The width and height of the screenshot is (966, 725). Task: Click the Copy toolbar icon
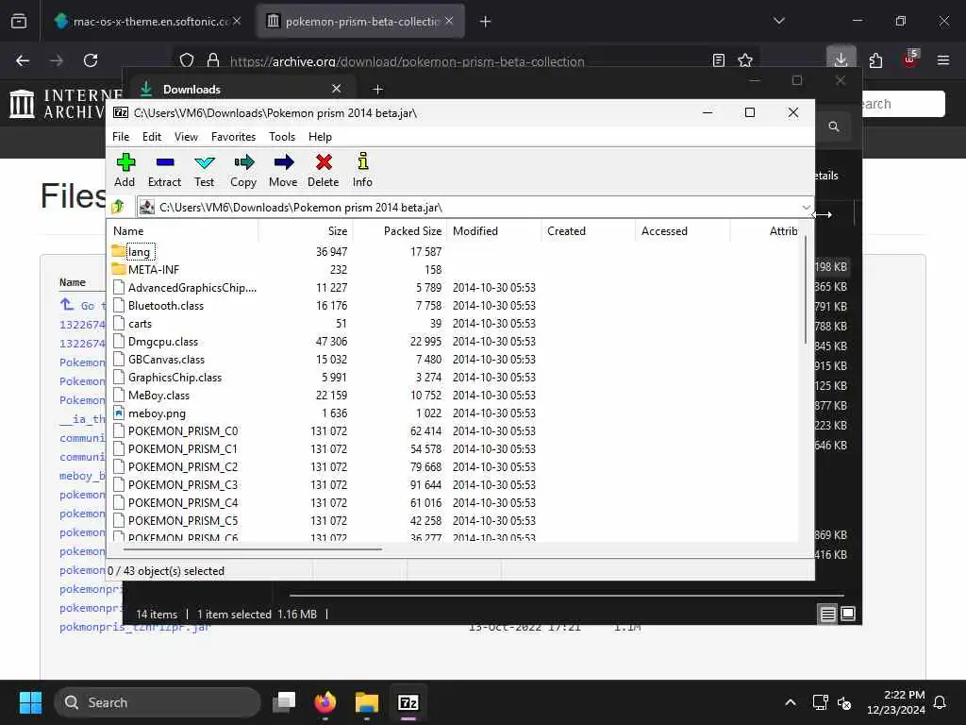pos(243,162)
